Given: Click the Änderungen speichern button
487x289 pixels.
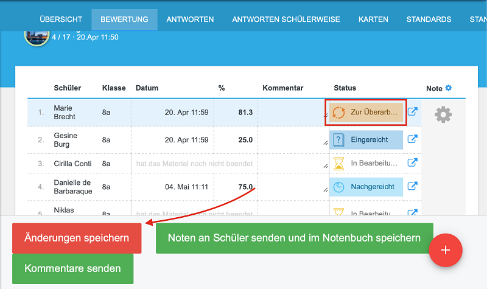Looking at the screenshot, I should coord(77,238).
